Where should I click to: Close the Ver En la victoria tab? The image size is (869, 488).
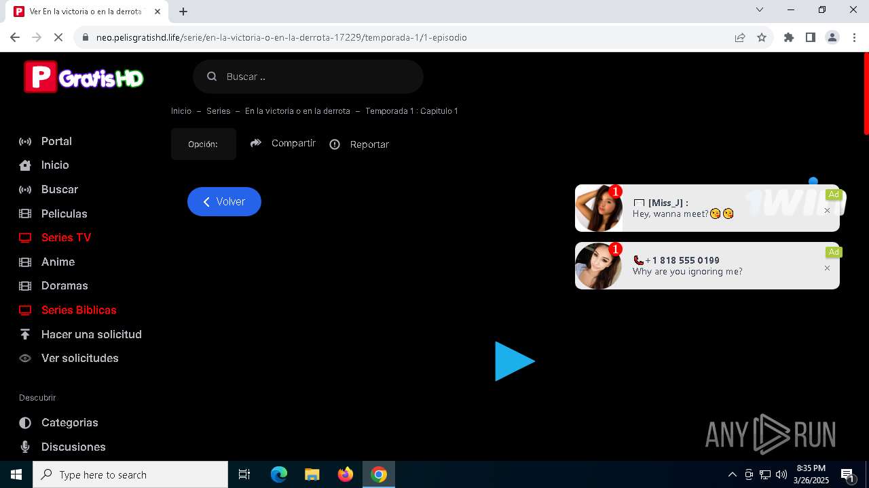[x=158, y=12]
